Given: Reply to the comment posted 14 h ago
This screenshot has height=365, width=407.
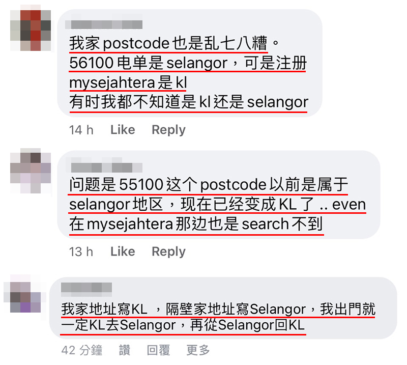Looking at the screenshot, I should tap(168, 130).
